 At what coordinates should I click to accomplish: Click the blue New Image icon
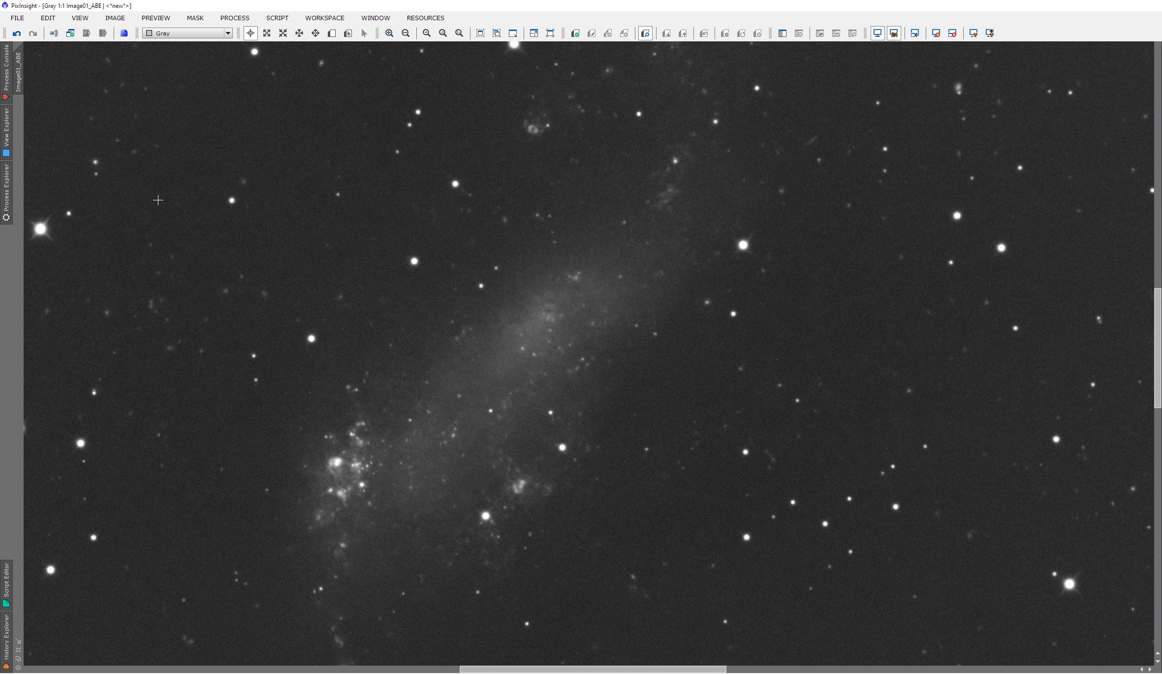(x=124, y=33)
